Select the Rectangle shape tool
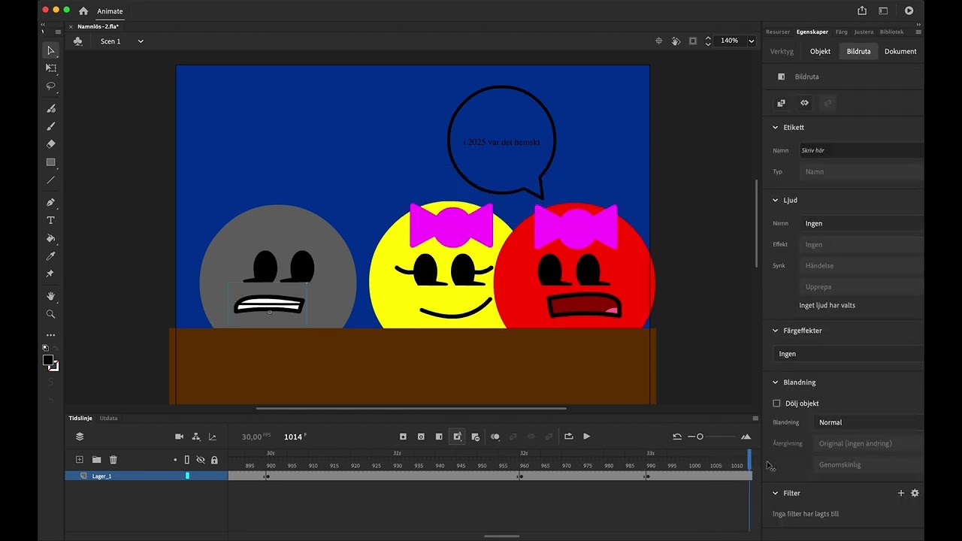Screen dimensions: 962x541 (51, 162)
